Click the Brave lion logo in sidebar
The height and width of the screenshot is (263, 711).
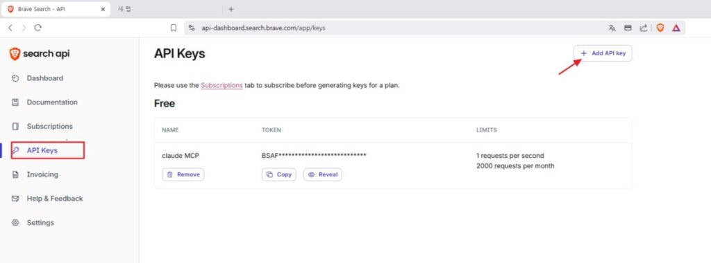coord(15,54)
